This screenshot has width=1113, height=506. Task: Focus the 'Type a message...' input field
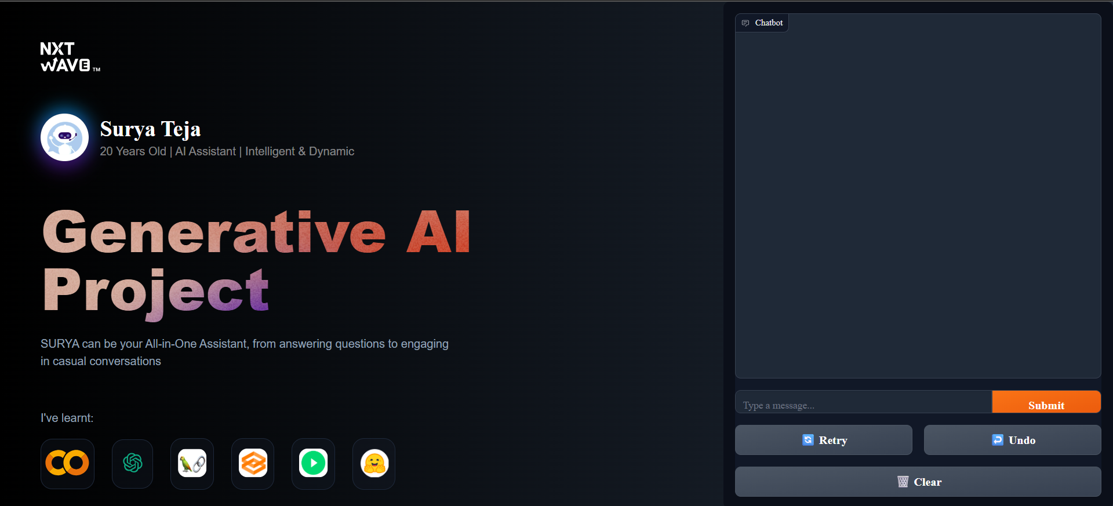pyautogui.click(x=863, y=405)
